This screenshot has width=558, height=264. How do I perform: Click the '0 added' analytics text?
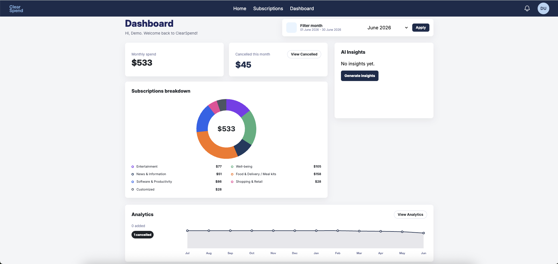(138, 226)
